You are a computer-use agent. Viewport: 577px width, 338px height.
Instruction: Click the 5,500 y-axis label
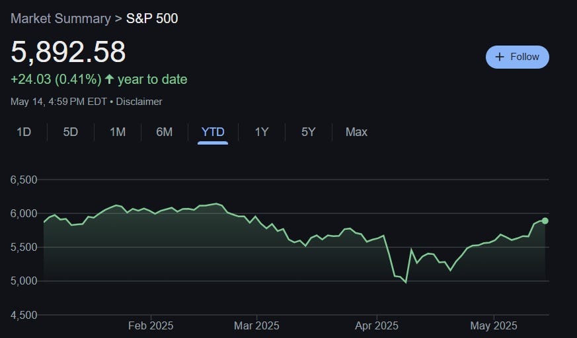click(24, 248)
